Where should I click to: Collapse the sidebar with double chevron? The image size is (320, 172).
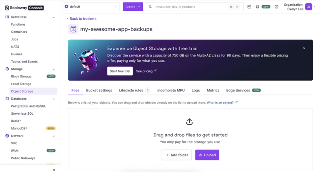tap(54, 170)
